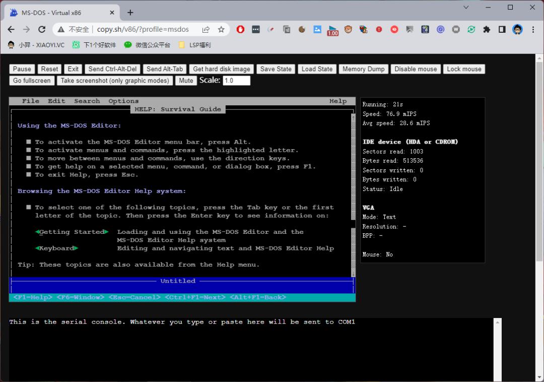Screen dimensions: 544x382
Task: Lock the mouse to the emulator
Action: (464, 69)
